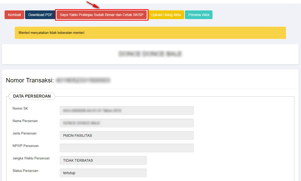Click the blurred company name title banner
The height and width of the screenshot is (181, 301).
tap(150, 54)
